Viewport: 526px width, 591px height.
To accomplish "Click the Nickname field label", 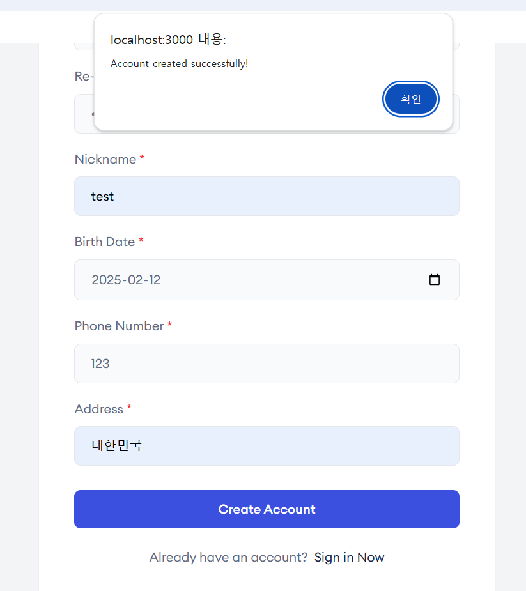I will point(105,159).
